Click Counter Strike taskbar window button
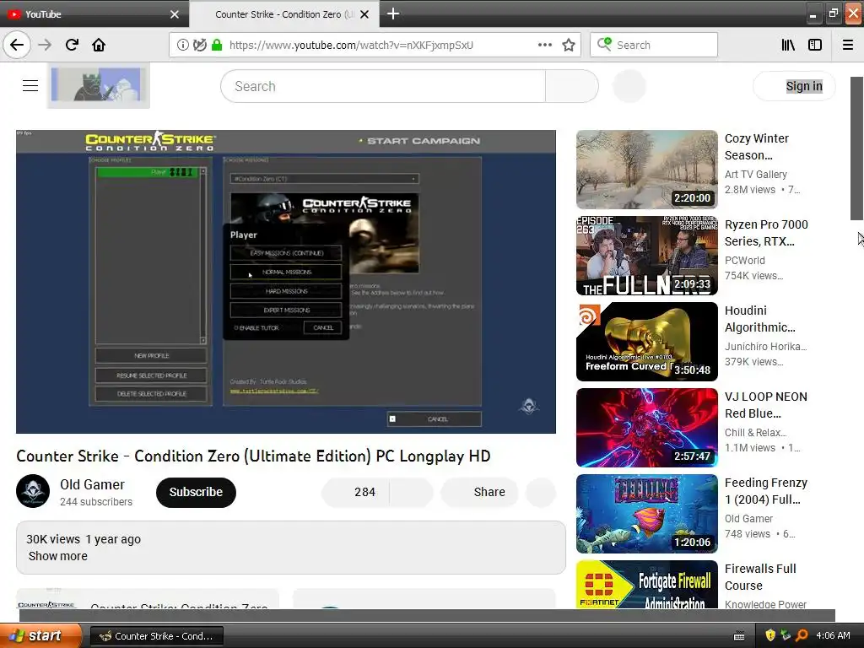Viewport: 864px width, 648px height. point(156,636)
